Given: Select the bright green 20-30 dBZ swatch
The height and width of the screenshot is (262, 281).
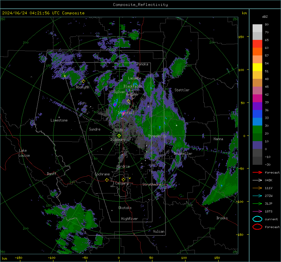Looking at the screenshot, I should pyautogui.click(x=257, y=130).
